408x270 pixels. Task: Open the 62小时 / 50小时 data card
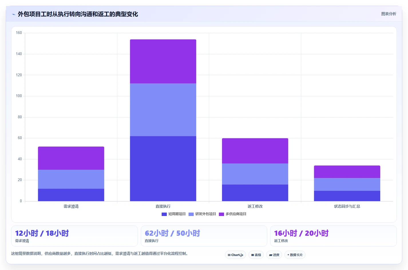pos(204,236)
